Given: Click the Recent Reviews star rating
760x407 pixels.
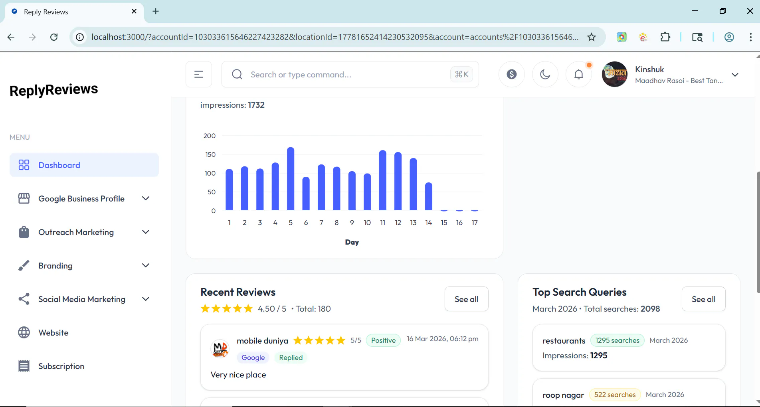Looking at the screenshot, I should point(227,308).
